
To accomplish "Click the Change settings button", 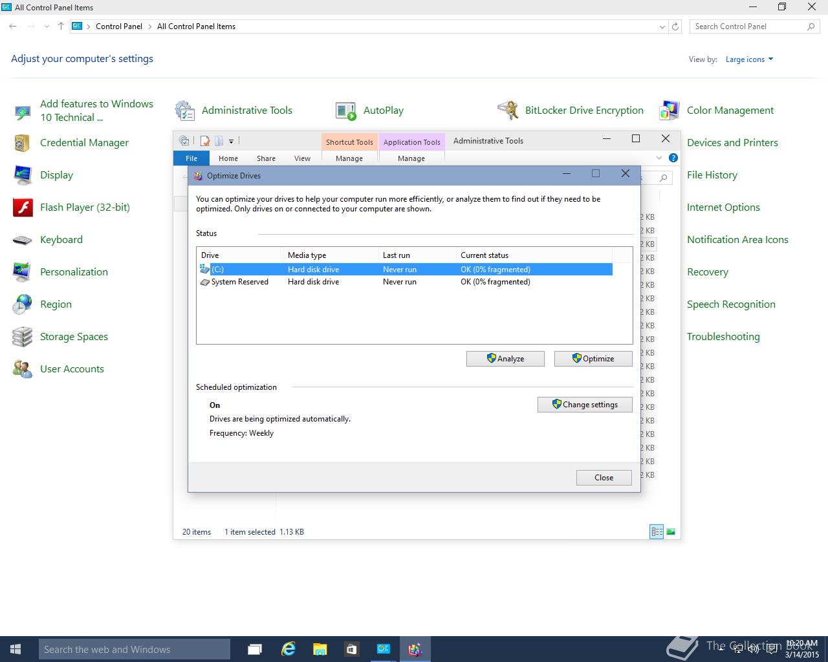I will [x=585, y=405].
